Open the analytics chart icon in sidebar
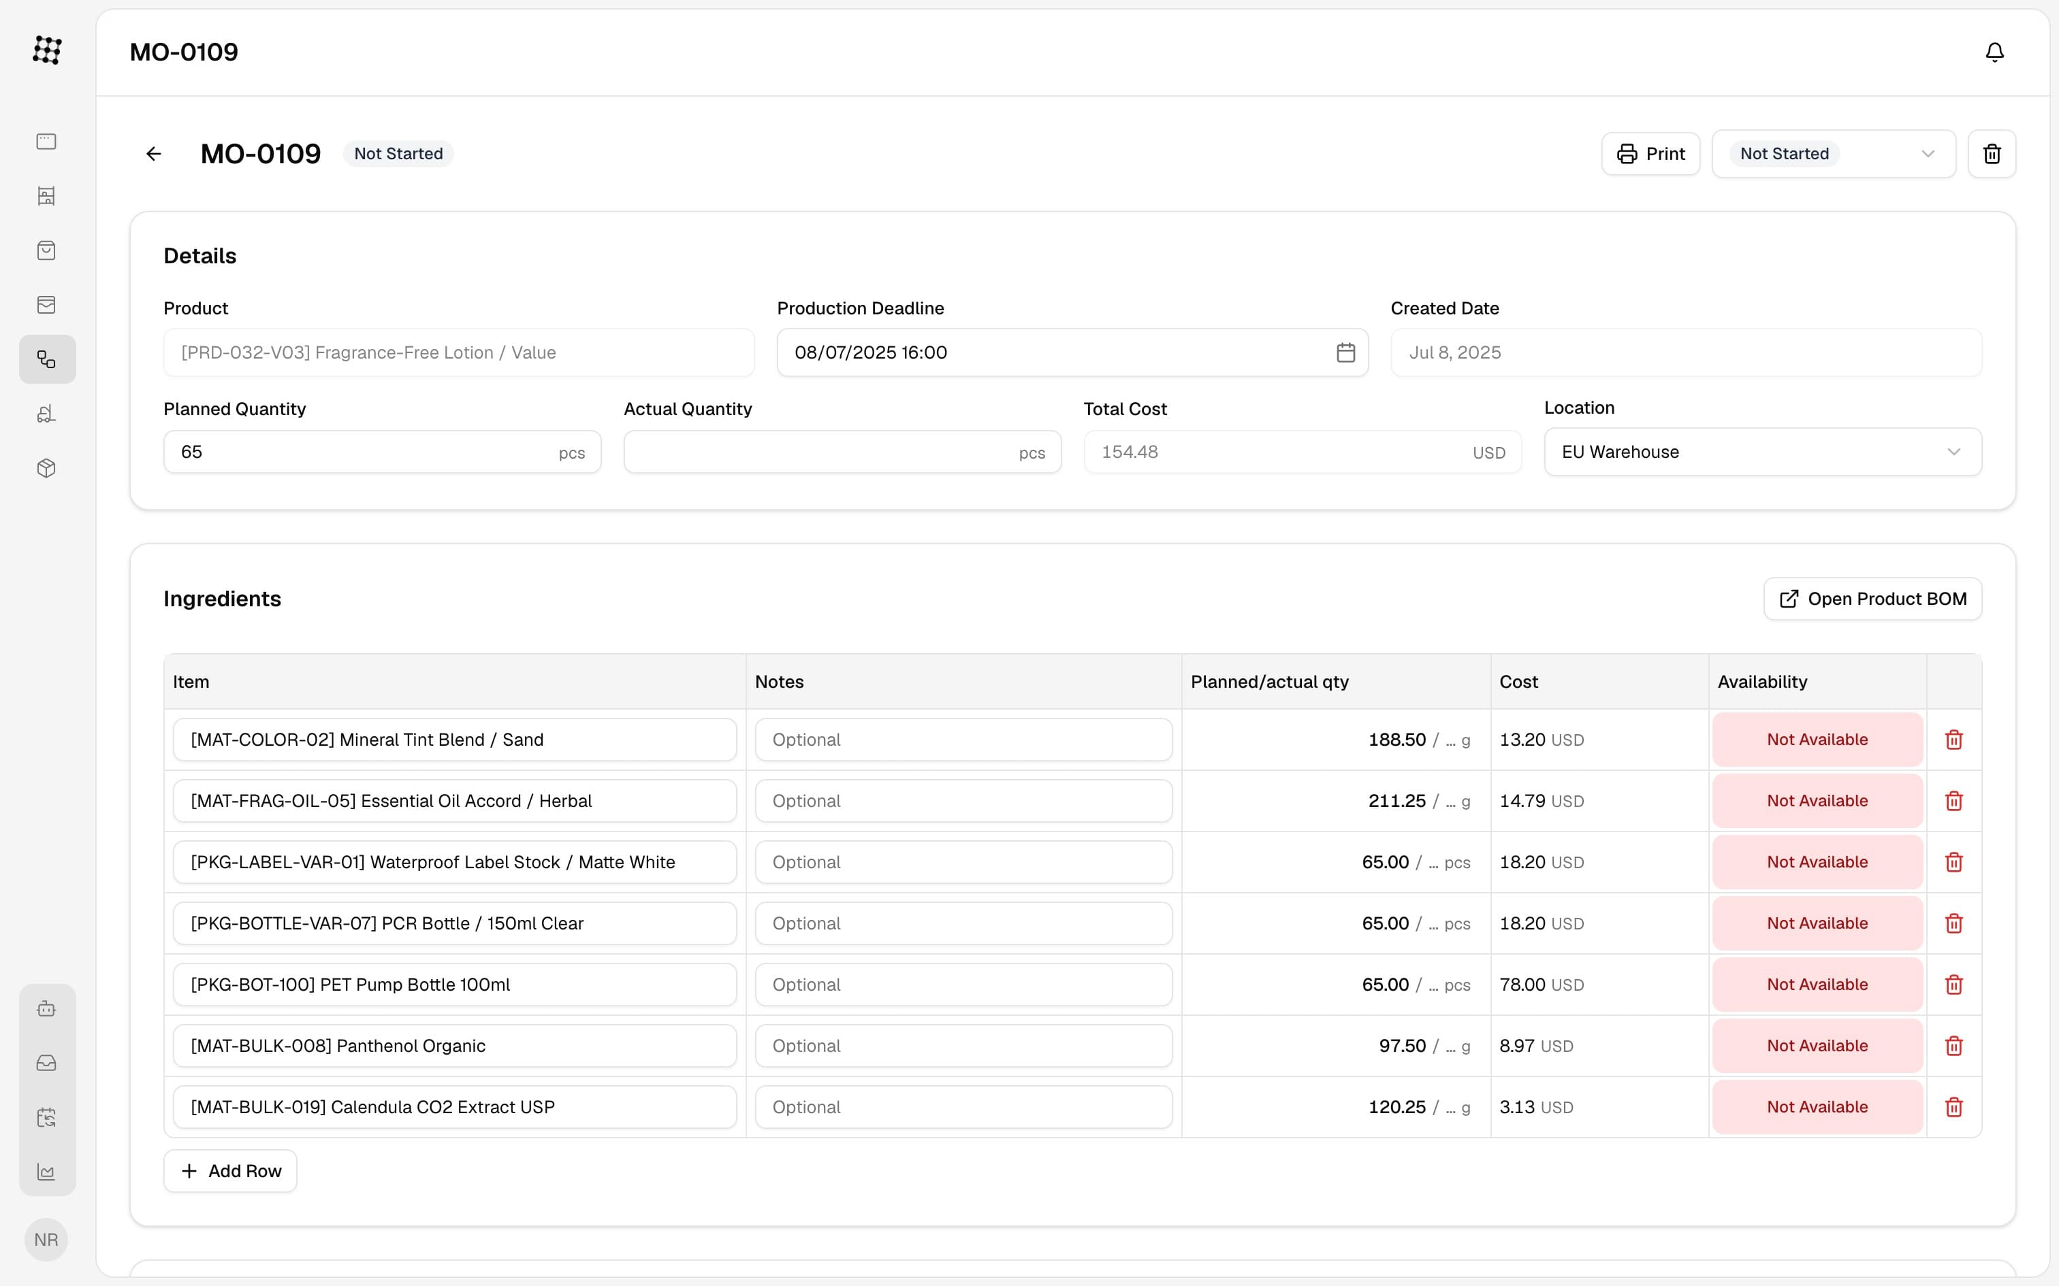Screen dimensions: 2059x1286 [47, 1172]
